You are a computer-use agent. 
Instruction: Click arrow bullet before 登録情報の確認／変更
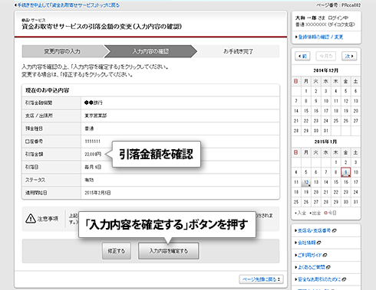point(296,37)
